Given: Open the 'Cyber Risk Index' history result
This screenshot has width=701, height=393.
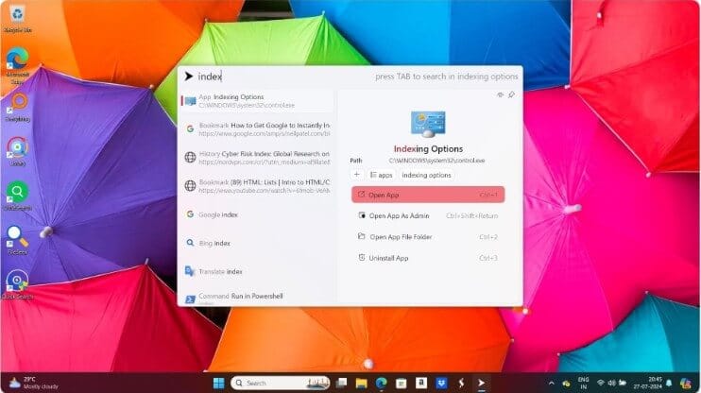Looking at the screenshot, I should point(257,158).
